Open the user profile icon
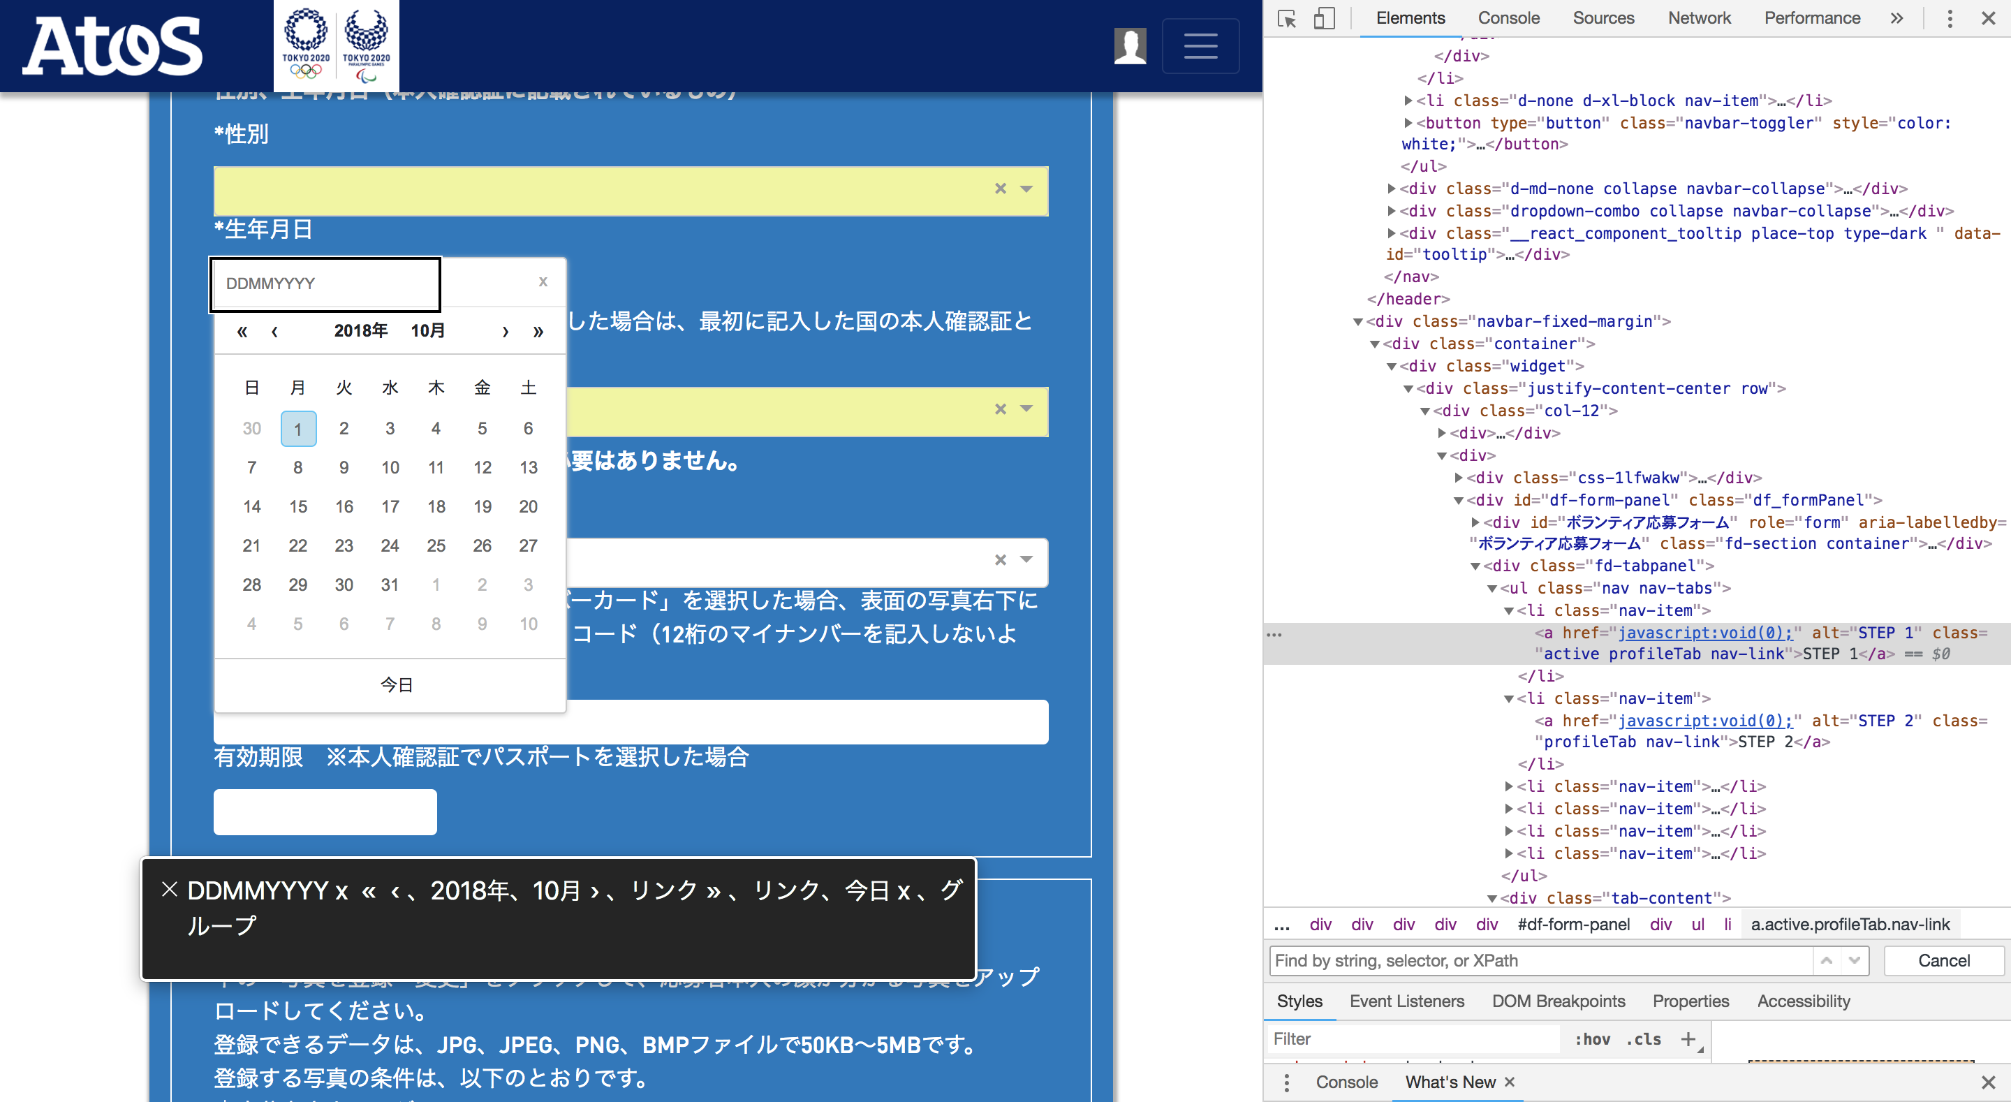Image resolution: width=2011 pixels, height=1102 pixels. (1130, 47)
